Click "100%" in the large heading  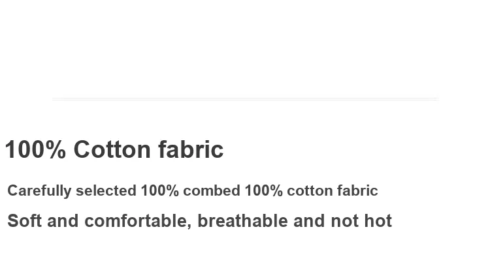tap(36, 149)
